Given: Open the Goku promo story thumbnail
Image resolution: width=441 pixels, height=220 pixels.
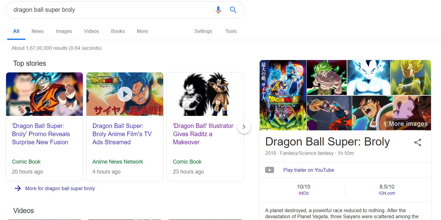Looking at the screenshot, I should (x=44, y=94).
